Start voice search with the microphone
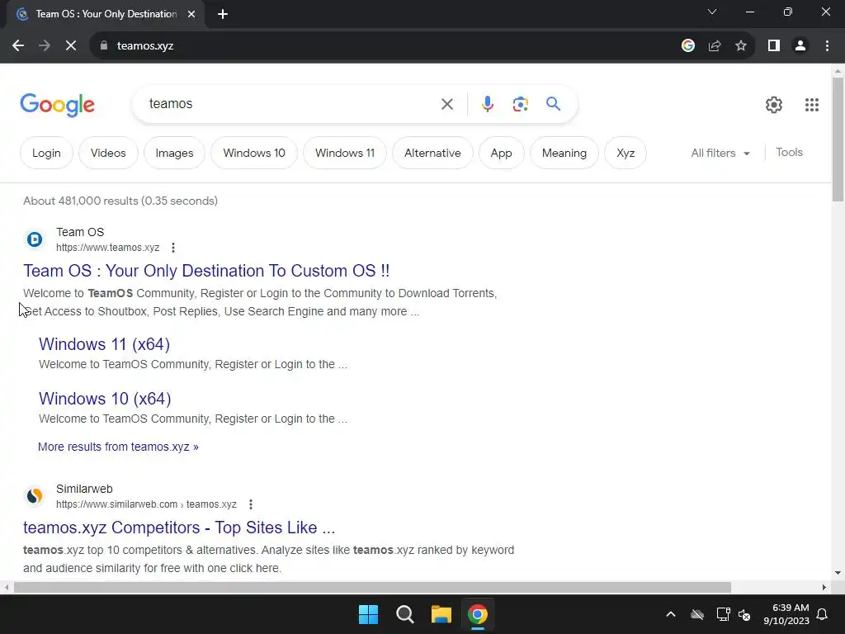Image resolution: width=845 pixels, height=634 pixels. pyautogui.click(x=487, y=104)
